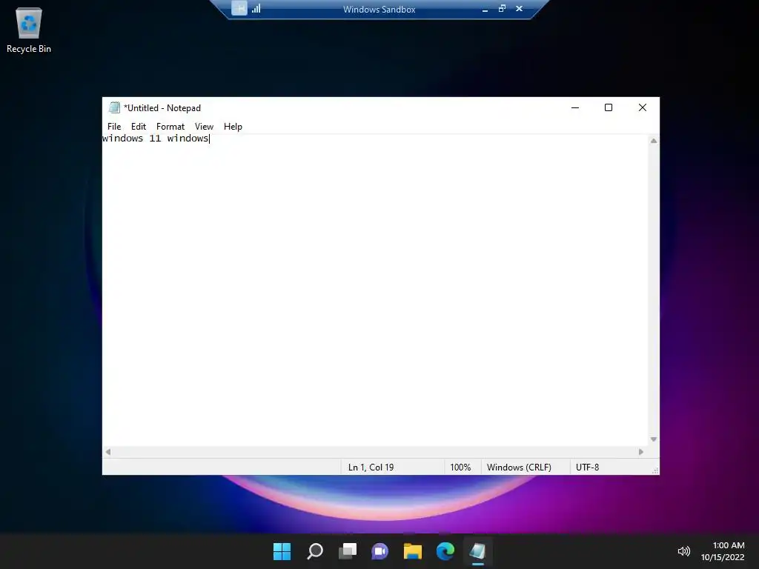759x569 pixels.
Task: Click the horizontal scrollbar right arrow
Action: click(x=641, y=452)
